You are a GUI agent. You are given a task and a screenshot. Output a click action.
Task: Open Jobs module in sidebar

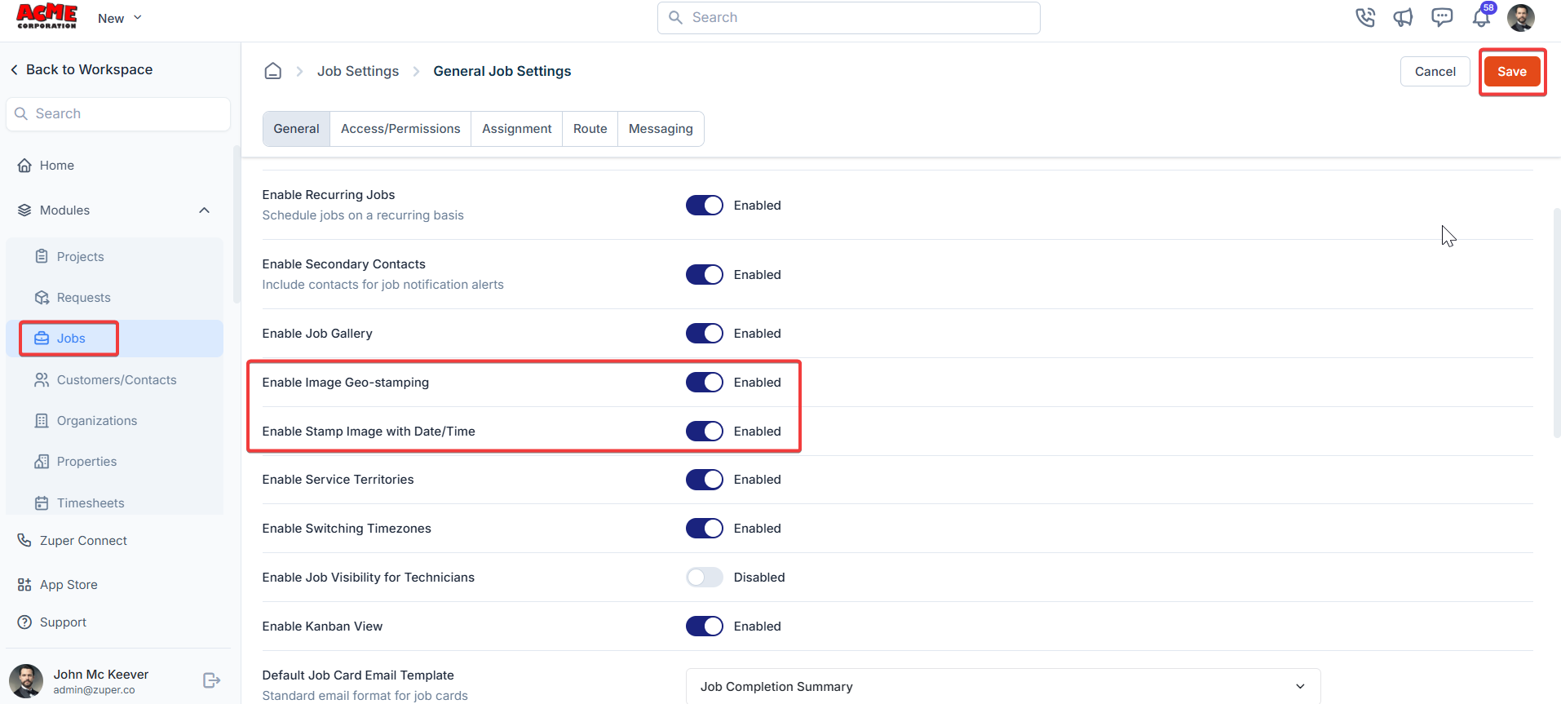coord(115,339)
